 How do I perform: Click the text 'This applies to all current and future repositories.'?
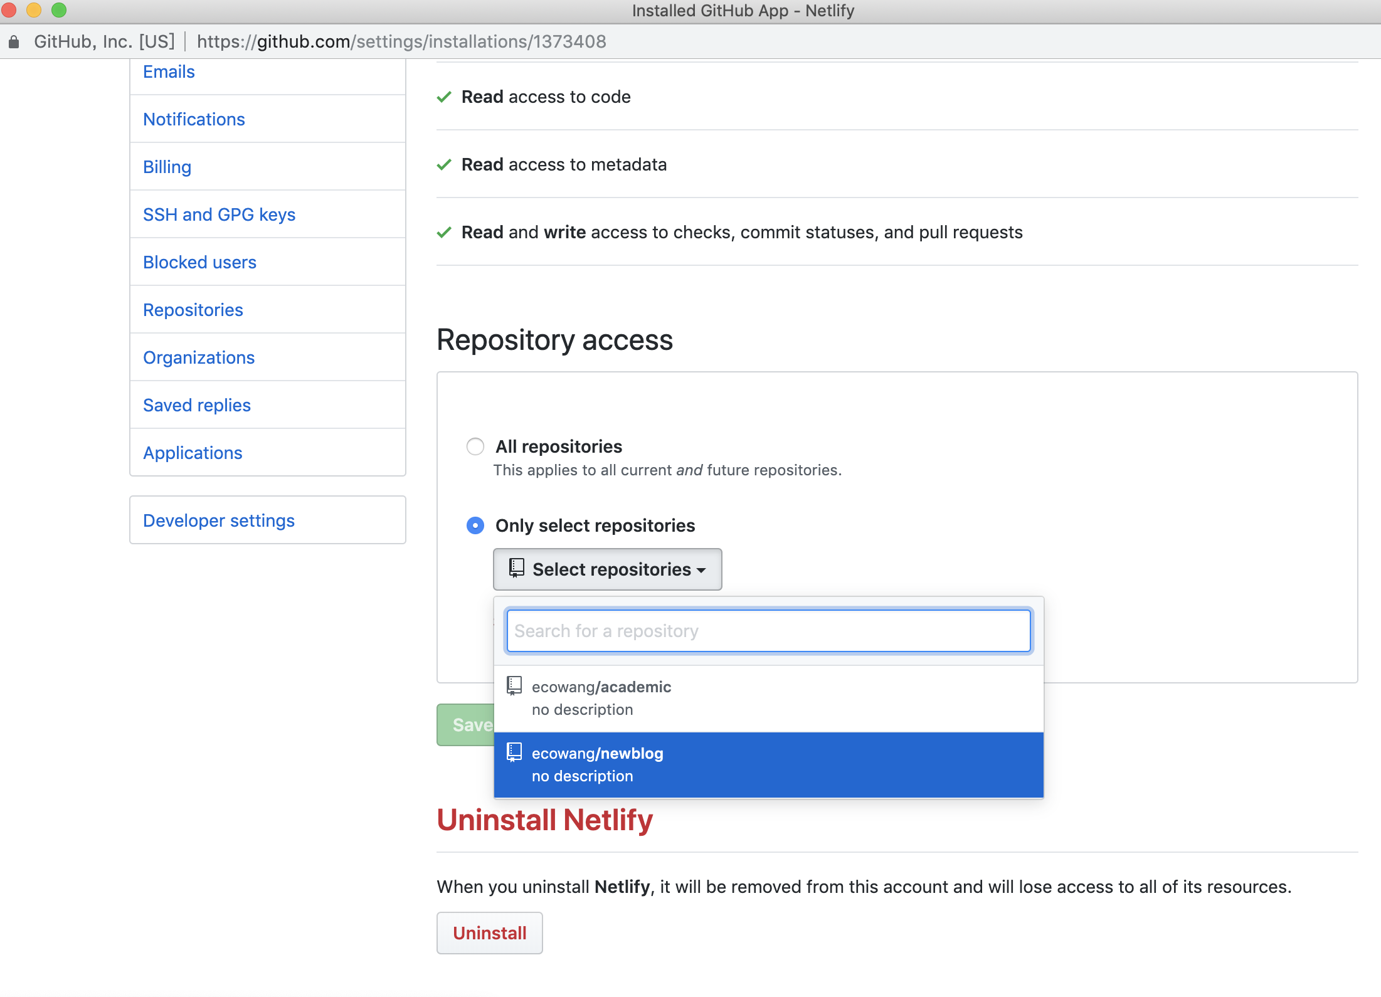[x=667, y=470]
